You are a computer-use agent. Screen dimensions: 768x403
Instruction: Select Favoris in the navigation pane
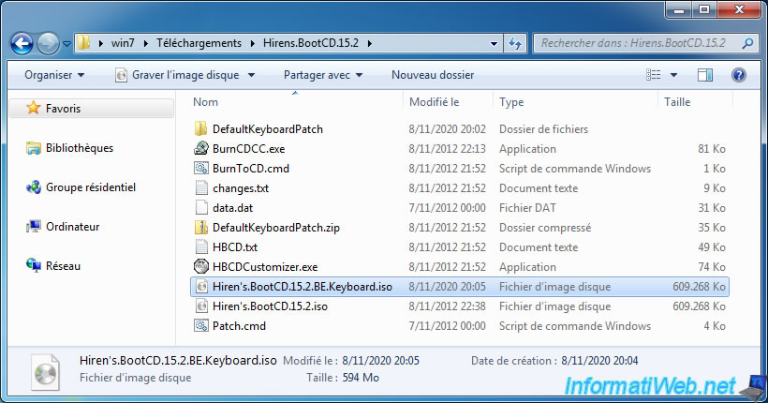pos(63,109)
